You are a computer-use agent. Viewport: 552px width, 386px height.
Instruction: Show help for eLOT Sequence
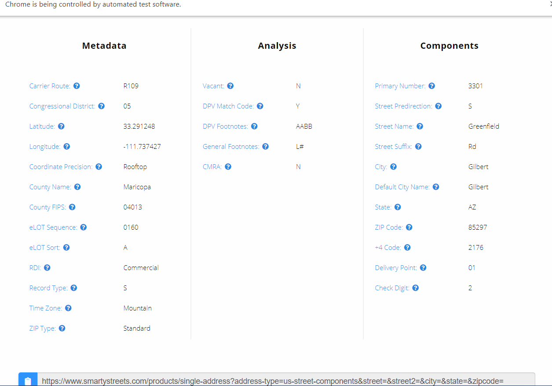[84, 227]
